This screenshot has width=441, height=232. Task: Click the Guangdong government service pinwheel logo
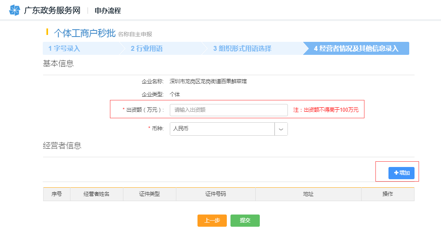pos(14,11)
